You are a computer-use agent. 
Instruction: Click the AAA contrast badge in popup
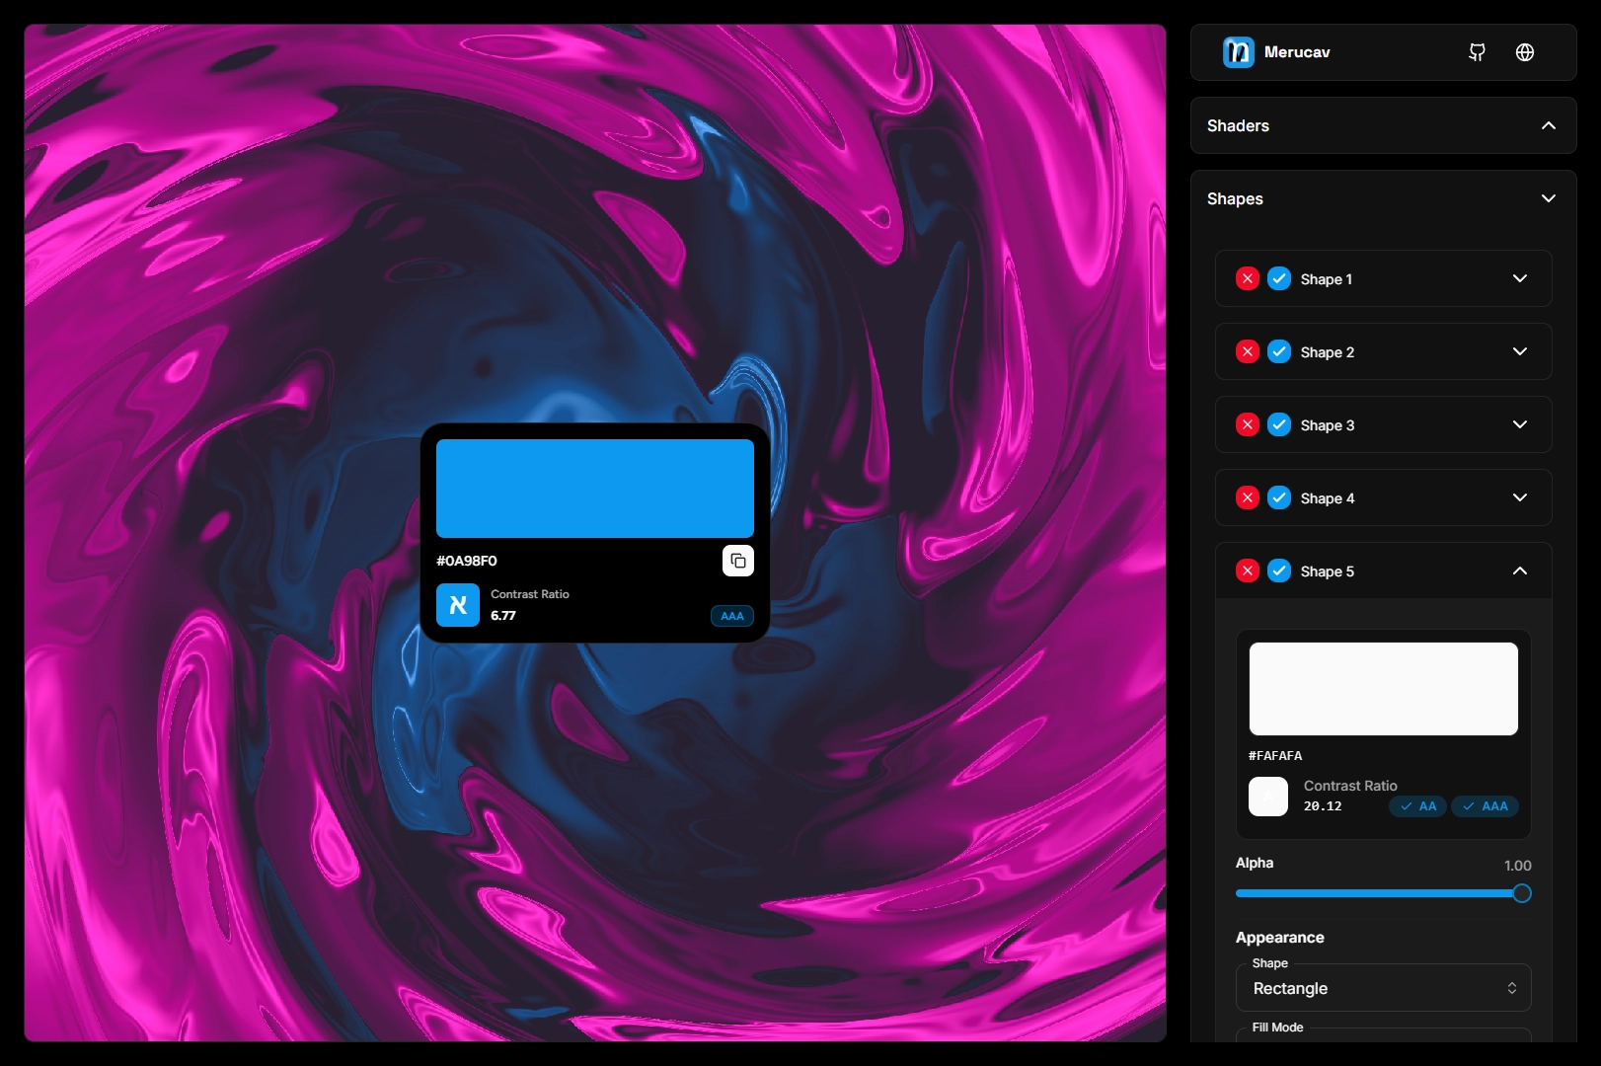pyautogui.click(x=730, y=615)
